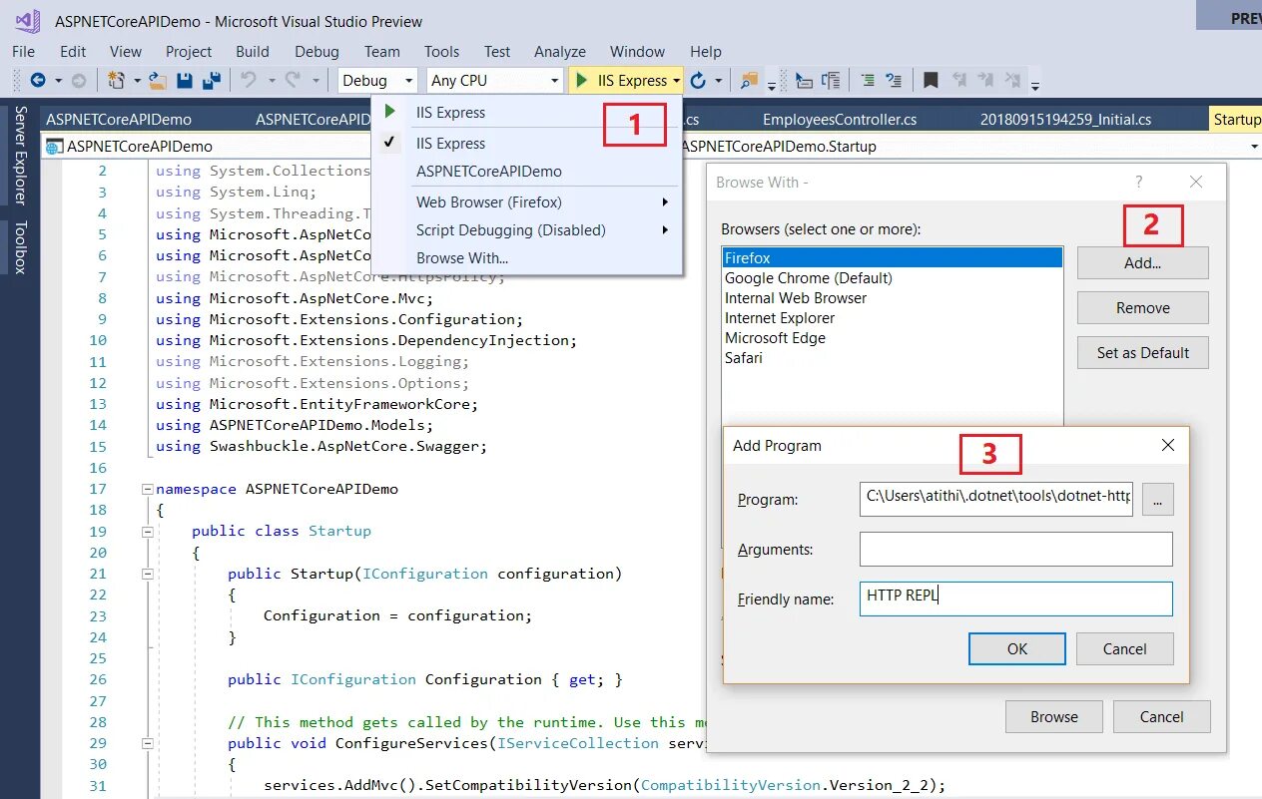Open the Server Explorer side tab

tap(20, 155)
